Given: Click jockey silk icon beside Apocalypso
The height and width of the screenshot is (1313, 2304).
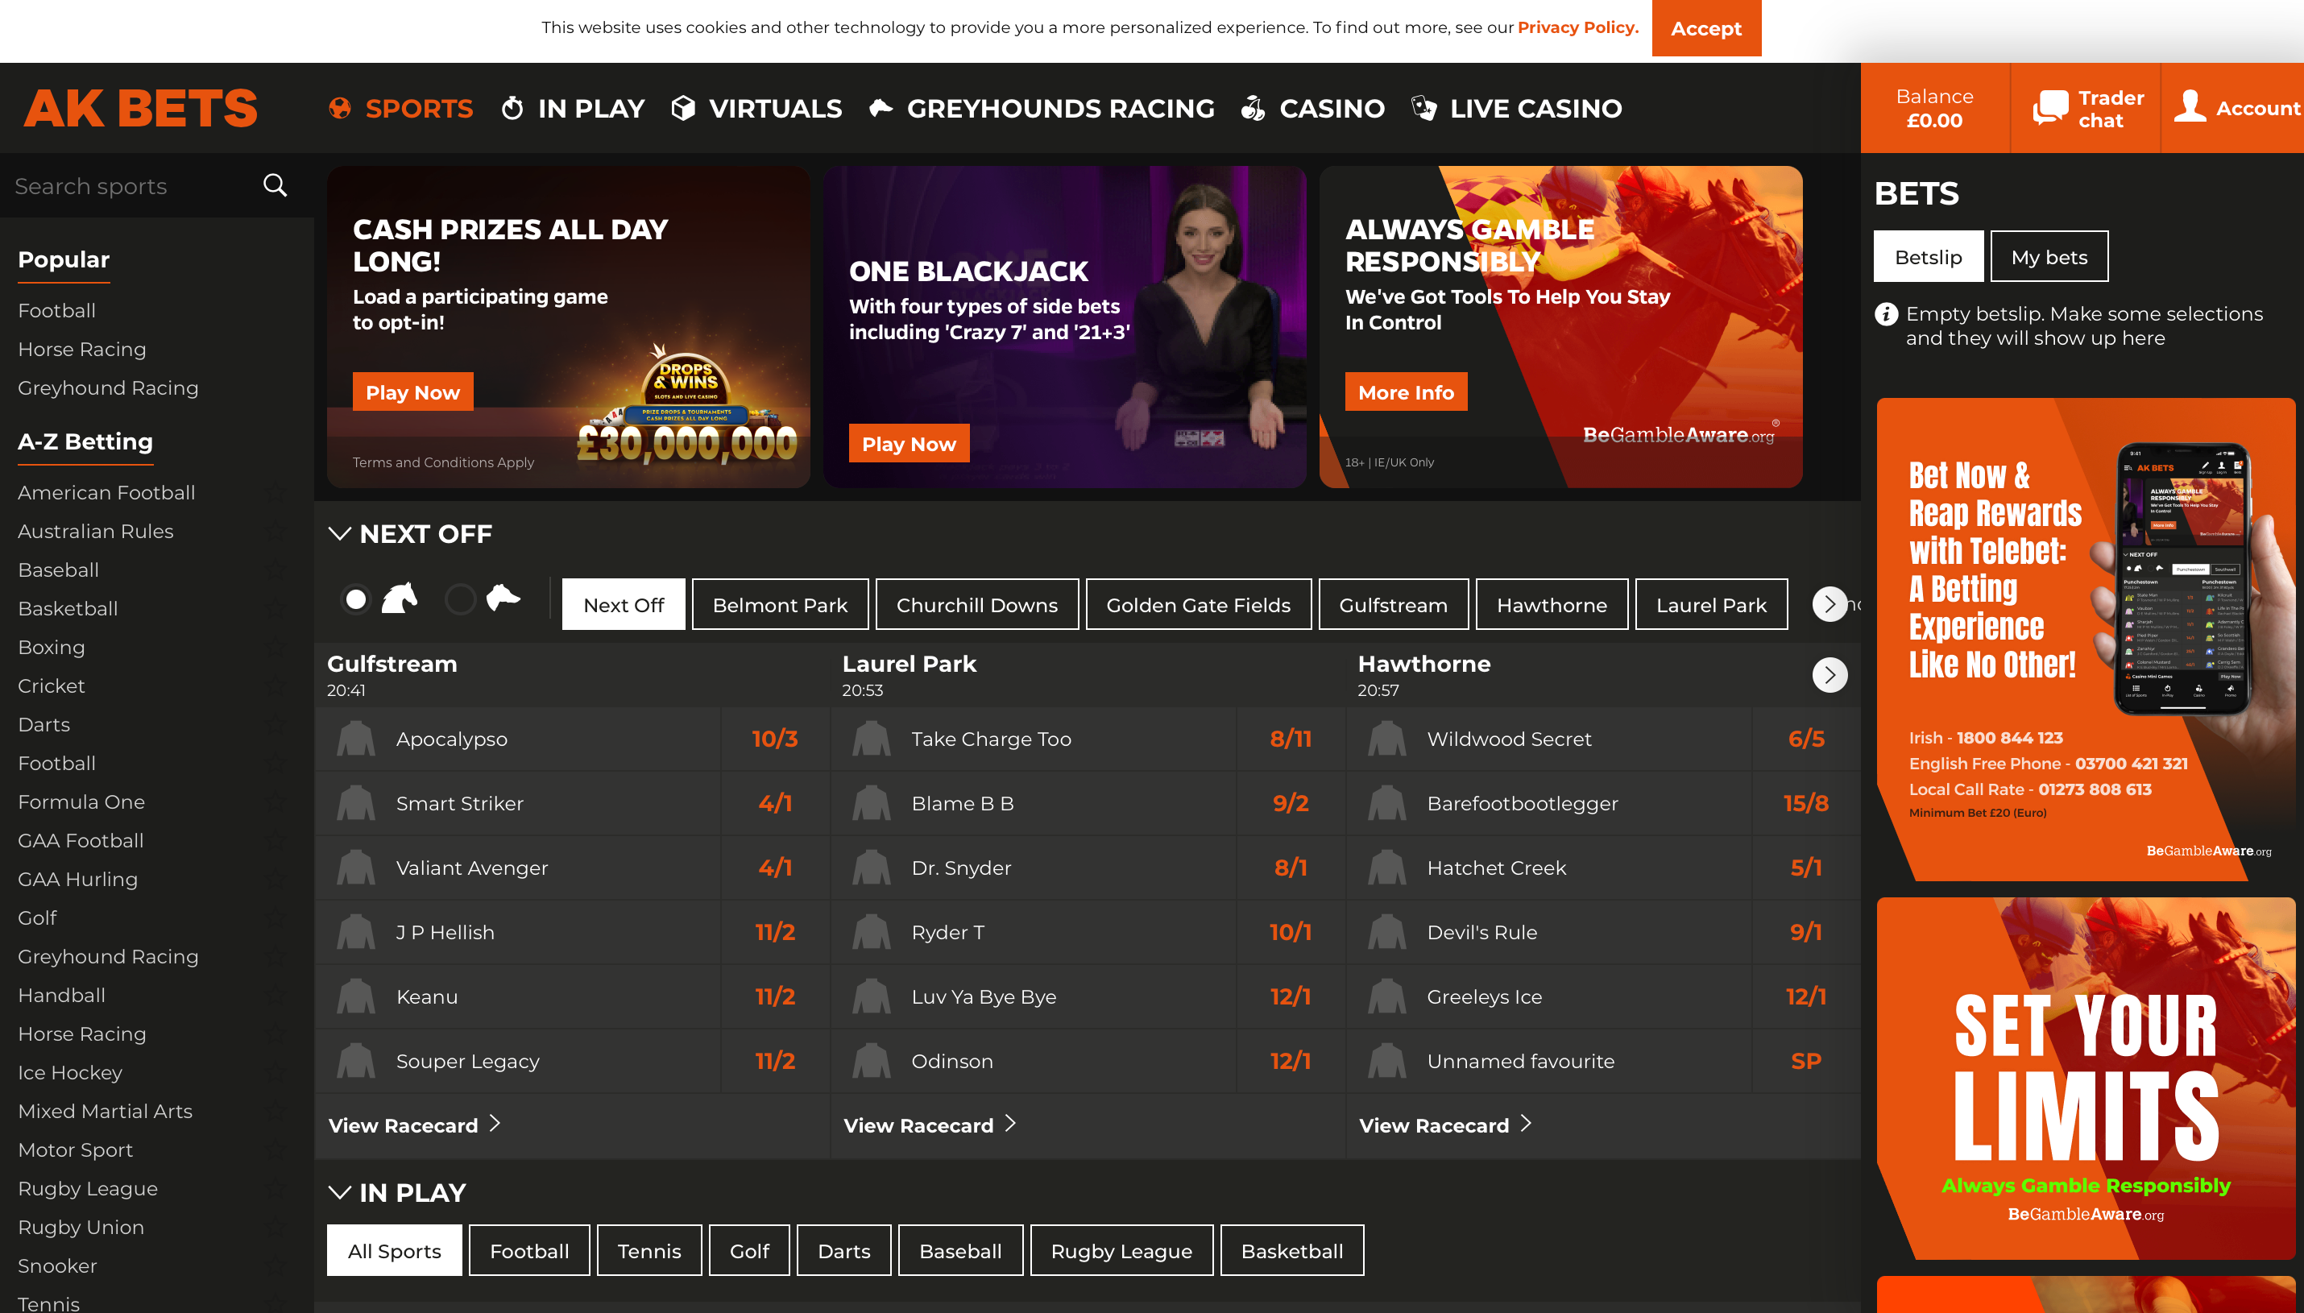Looking at the screenshot, I should [356, 739].
